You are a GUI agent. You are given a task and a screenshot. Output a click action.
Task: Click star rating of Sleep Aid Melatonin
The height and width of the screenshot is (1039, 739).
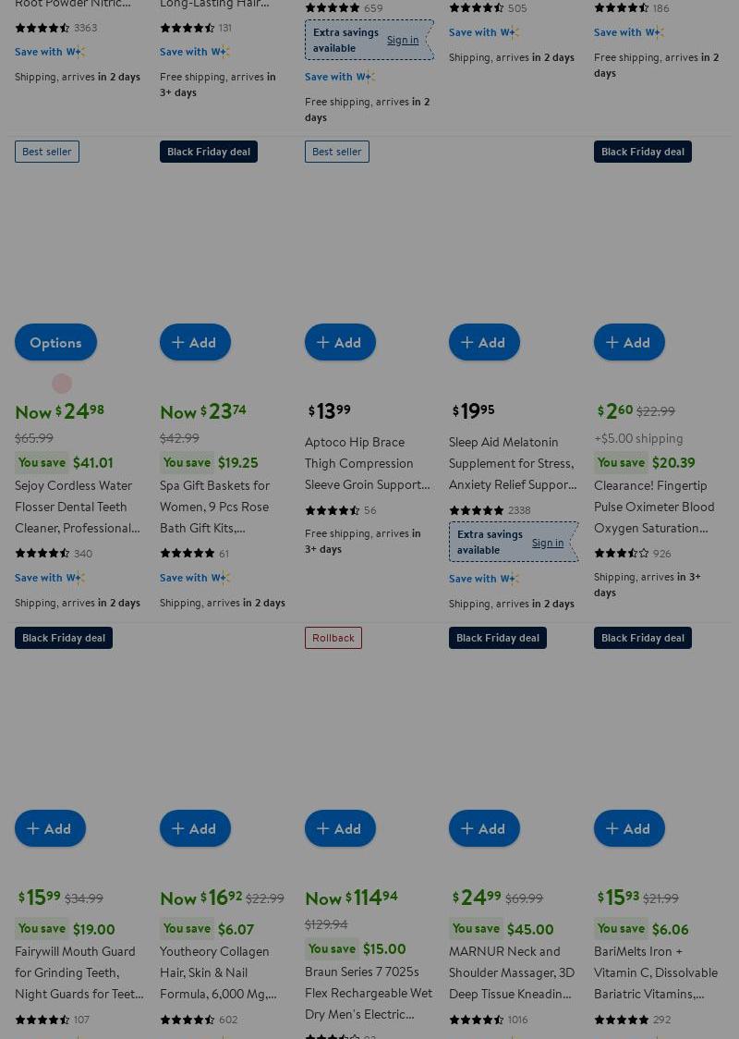pyautogui.click(x=476, y=510)
